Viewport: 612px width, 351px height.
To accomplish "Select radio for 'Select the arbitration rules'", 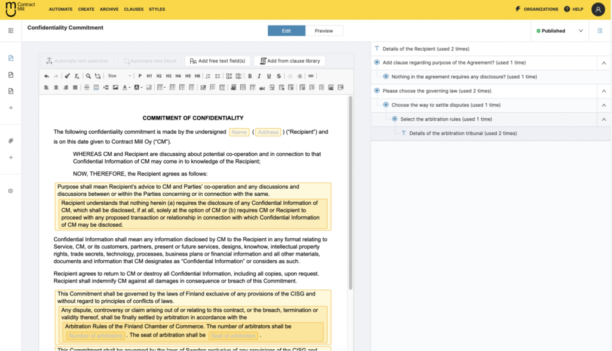I will coord(394,119).
